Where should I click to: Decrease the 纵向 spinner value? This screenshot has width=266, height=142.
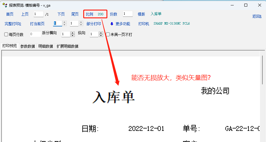101,36
